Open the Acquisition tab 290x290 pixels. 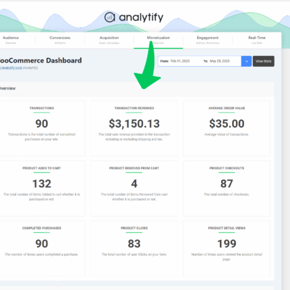(x=109, y=40)
